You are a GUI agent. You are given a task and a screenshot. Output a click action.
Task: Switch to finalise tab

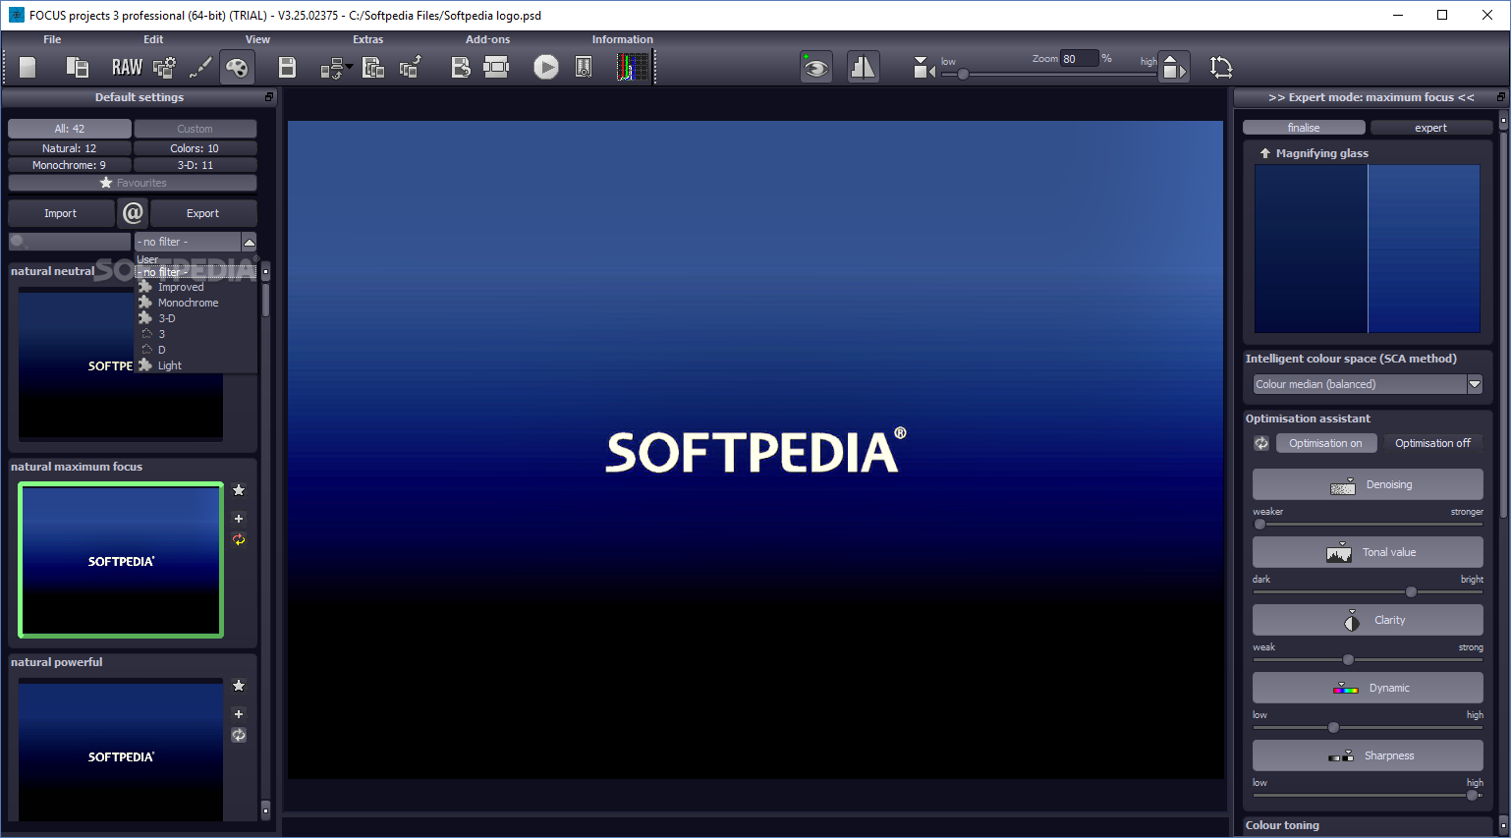pos(1304,128)
